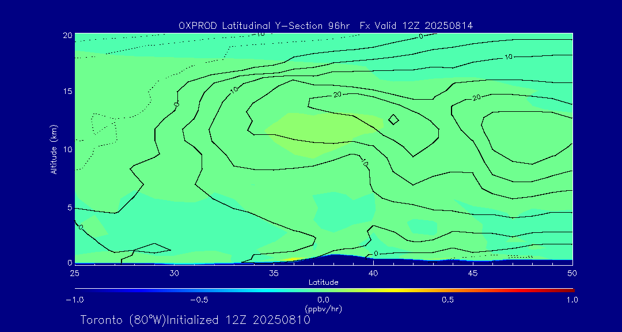Select the 20 contour label near latitude 45
Screen dimensions: 622x332
pos(476,98)
